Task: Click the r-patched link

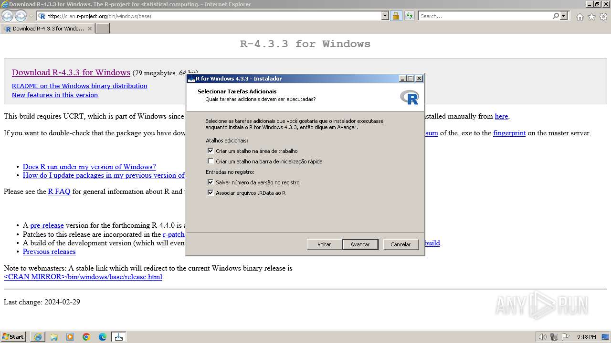Action: [174, 234]
